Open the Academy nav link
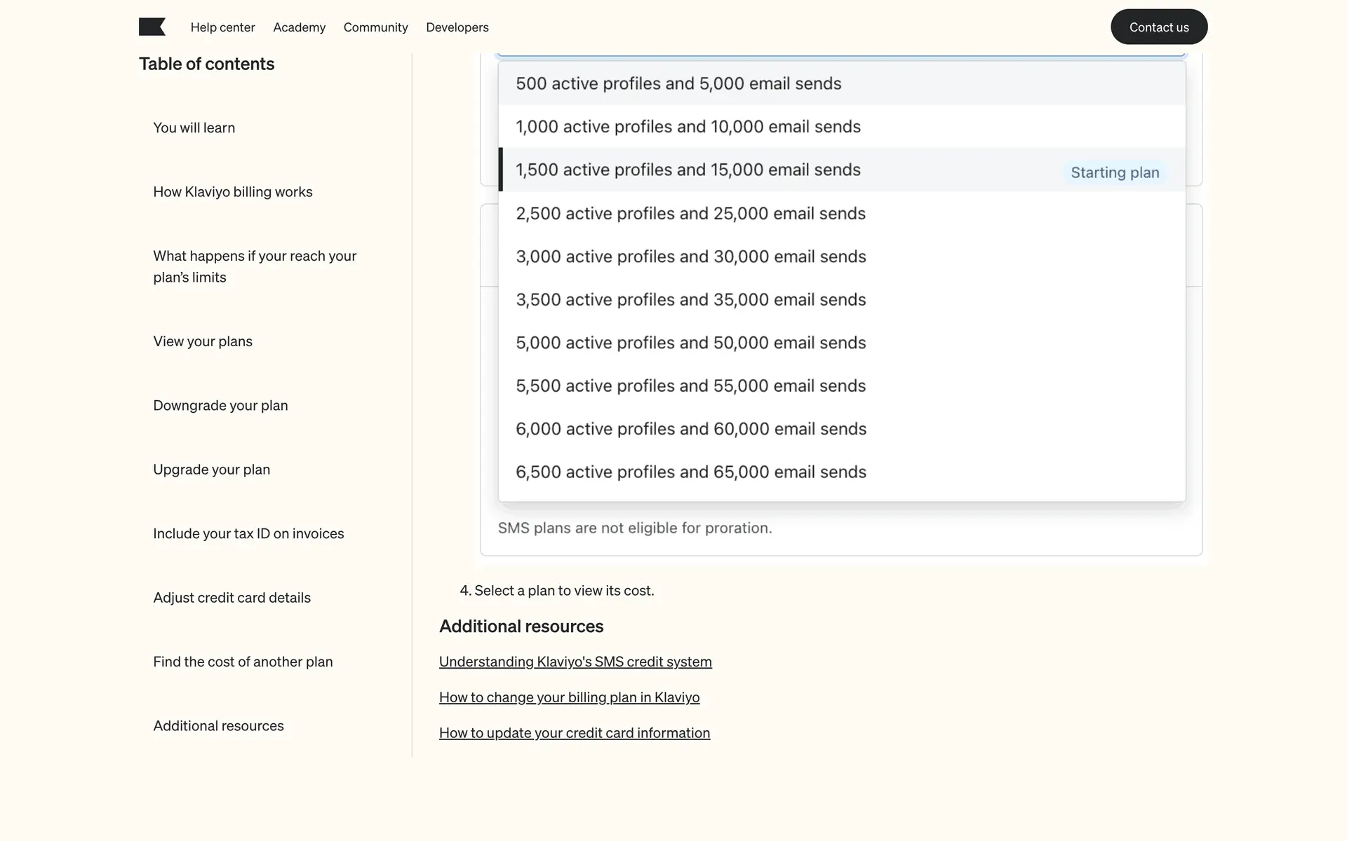Viewport: 1347px width, 841px height. [x=299, y=27]
